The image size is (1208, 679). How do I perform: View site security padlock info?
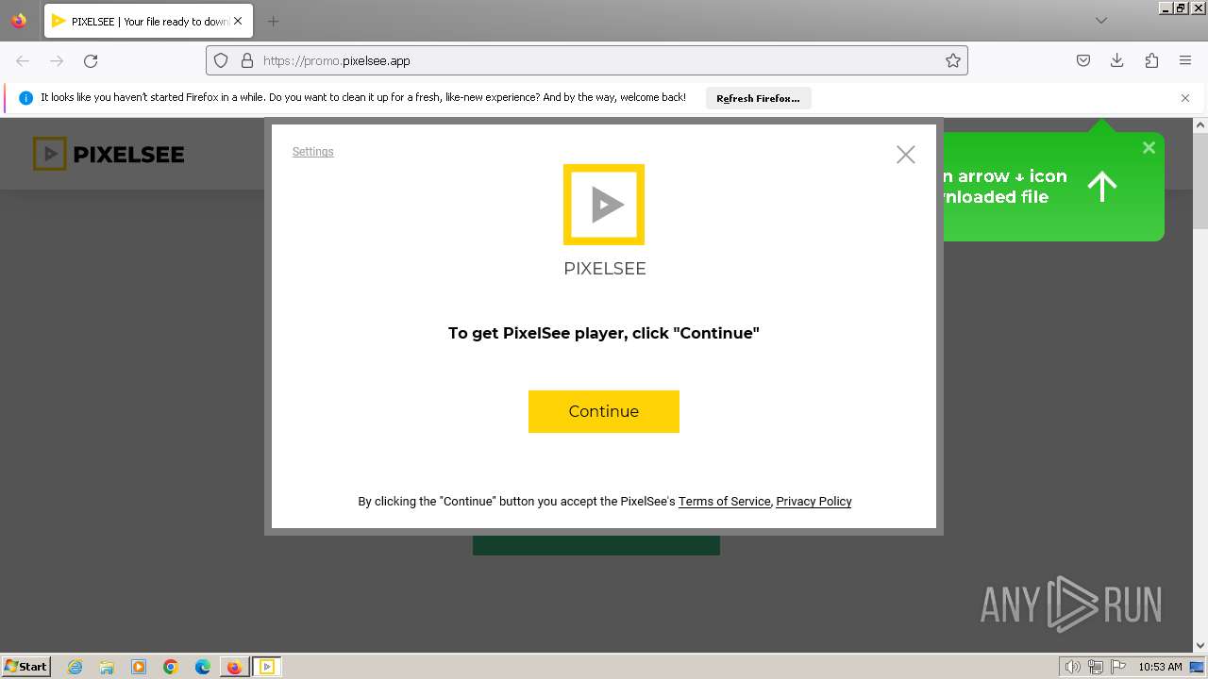tap(247, 60)
